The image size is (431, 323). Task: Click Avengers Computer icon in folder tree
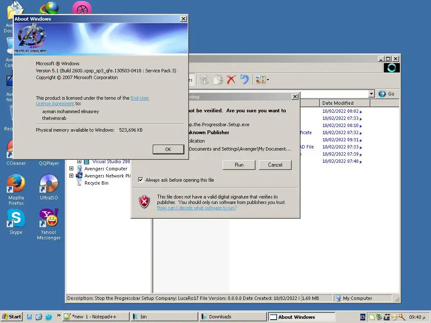click(x=80, y=168)
